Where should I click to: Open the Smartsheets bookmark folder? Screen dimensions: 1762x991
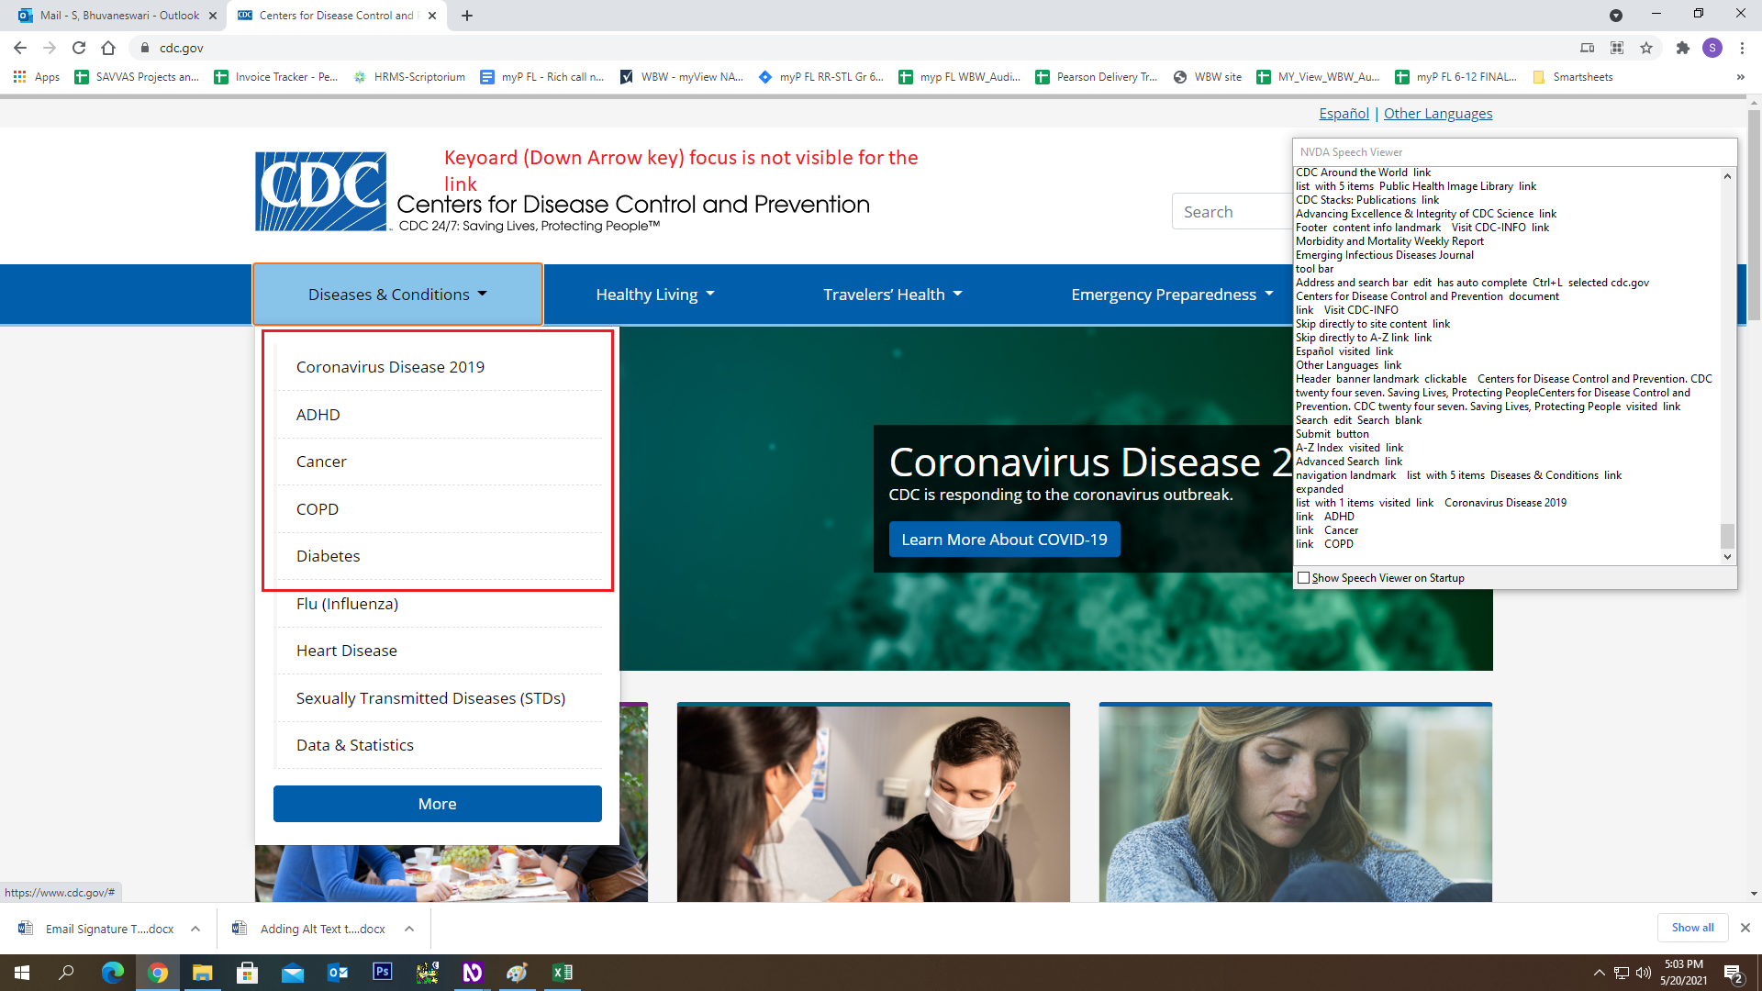point(1573,77)
